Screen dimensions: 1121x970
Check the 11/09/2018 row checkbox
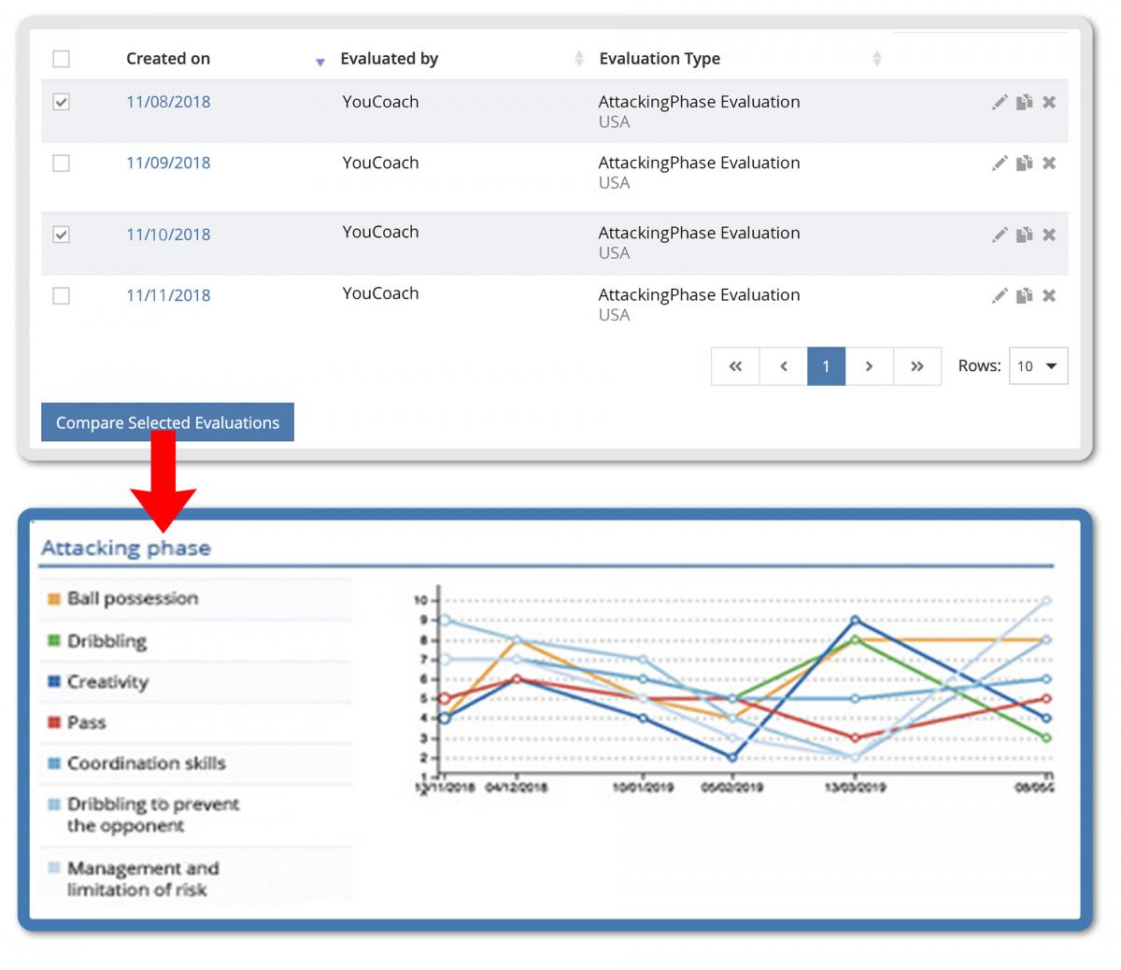coord(61,164)
